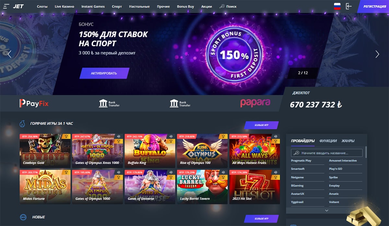Go to previous banner with left arrow
This screenshot has height=226, width=389.
pyautogui.click(x=9, y=54)
